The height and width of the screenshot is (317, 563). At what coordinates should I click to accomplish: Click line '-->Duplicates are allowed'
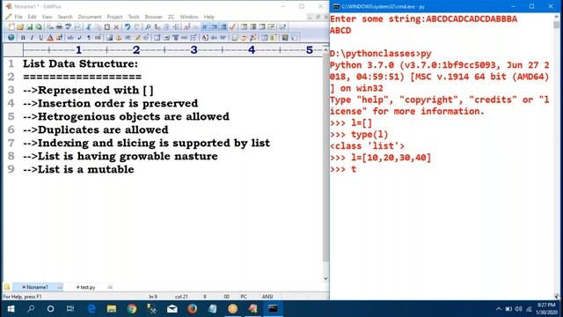pos(96,129)
